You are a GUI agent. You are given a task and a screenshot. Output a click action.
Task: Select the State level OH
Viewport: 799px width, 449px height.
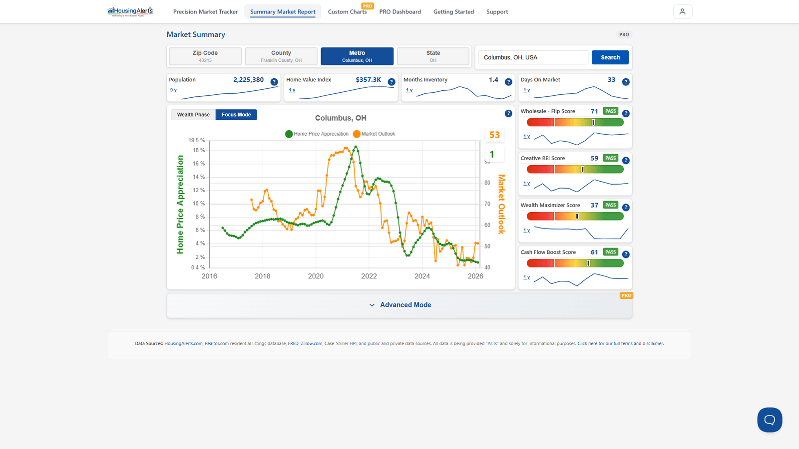pyautogui.click(x=433, y=56)
